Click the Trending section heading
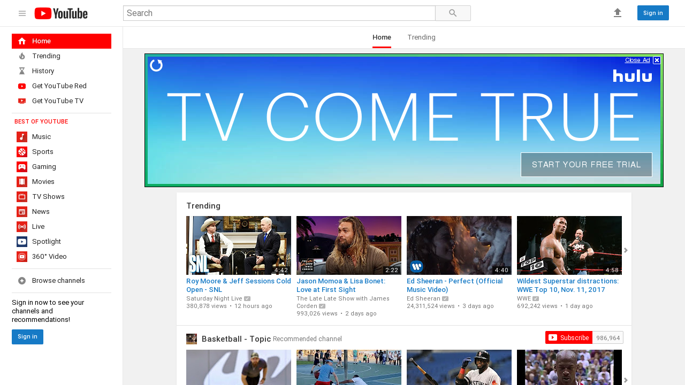 point(203,206)
